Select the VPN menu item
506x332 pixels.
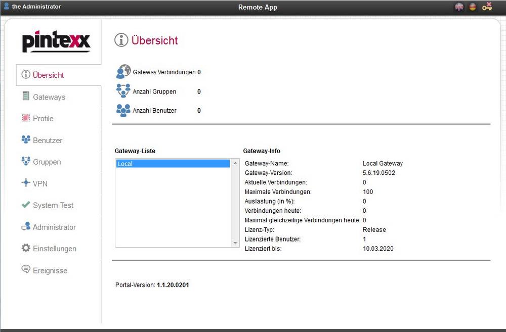point(40,184)
